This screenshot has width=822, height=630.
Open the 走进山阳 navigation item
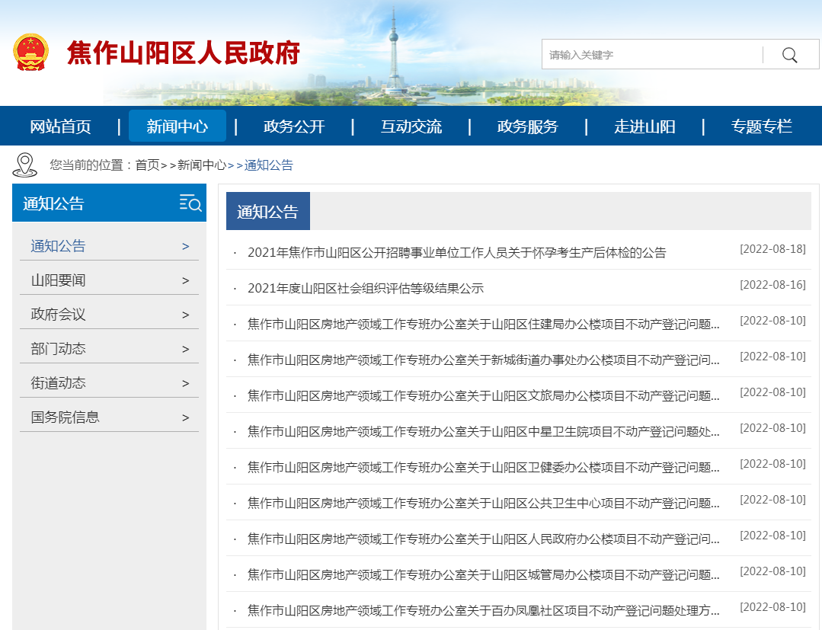[644, 126]
